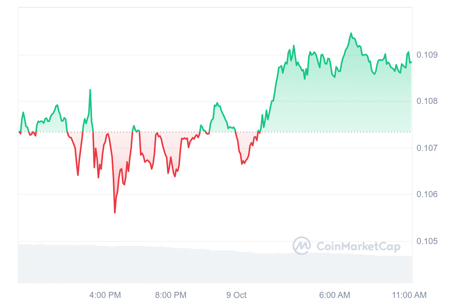Click the CoinMarketCap logo icon

coord(301,246)
